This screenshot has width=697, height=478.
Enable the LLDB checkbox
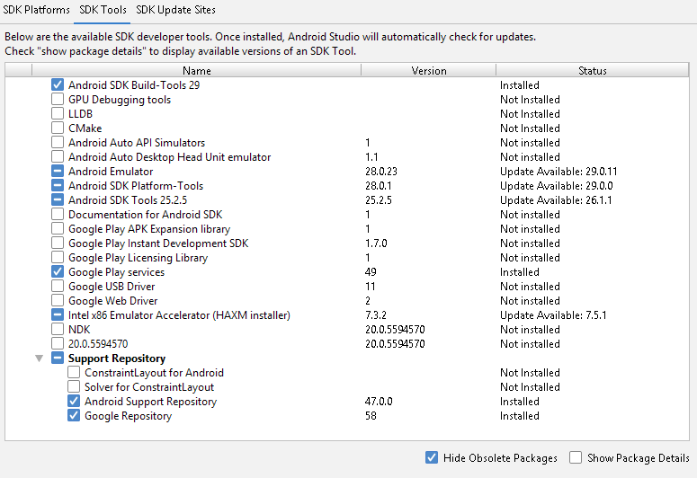point(58,113)
